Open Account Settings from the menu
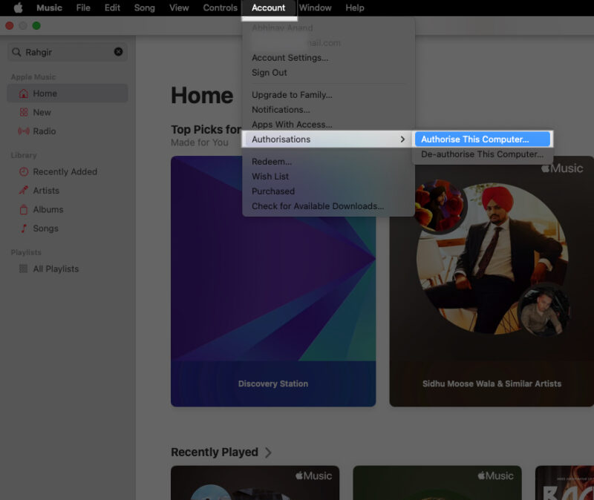Image resolution: width=594 pixels, height=500 pixels. tap(290, 57)
